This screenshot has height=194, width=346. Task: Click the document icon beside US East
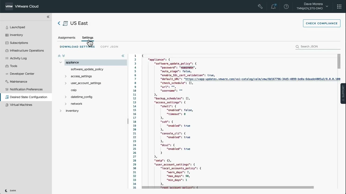click(65, 23)
